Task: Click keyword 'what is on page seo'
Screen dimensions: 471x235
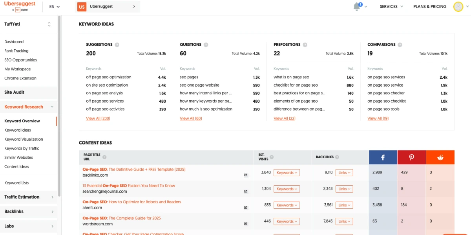Action: coord(291,77)
